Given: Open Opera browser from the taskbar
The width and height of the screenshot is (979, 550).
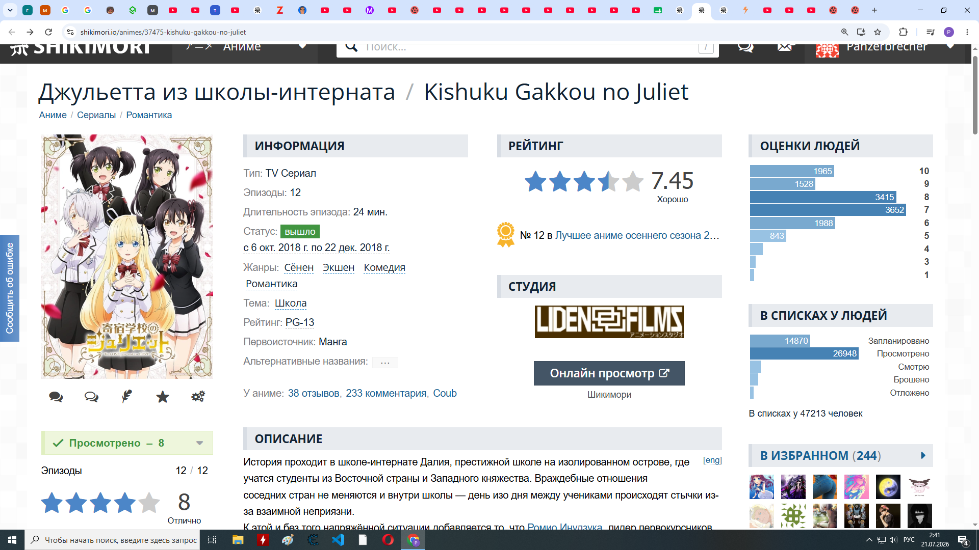Looking at the screenshot, I should tap(388, 540).
